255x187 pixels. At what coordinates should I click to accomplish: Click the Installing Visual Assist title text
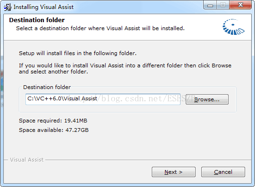(x=43, y=7)
